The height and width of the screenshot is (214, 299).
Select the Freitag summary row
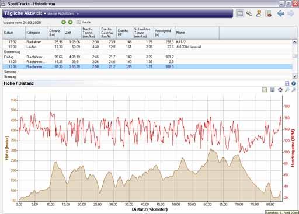pyautogui.click(x=147, y=57)
